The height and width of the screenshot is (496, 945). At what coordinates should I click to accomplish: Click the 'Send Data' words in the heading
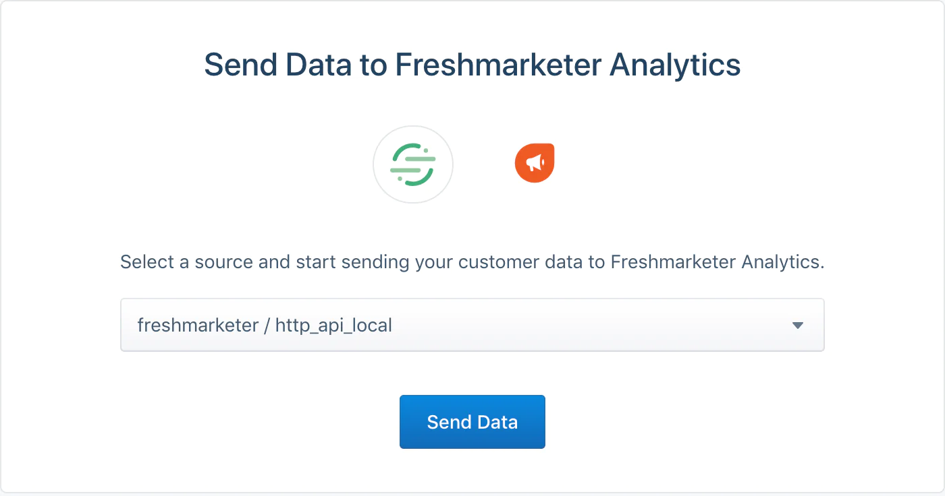tap(279, 65)
